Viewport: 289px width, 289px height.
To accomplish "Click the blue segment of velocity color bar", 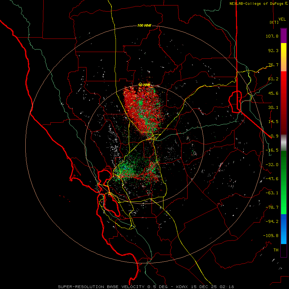I will tap(284, 229).
